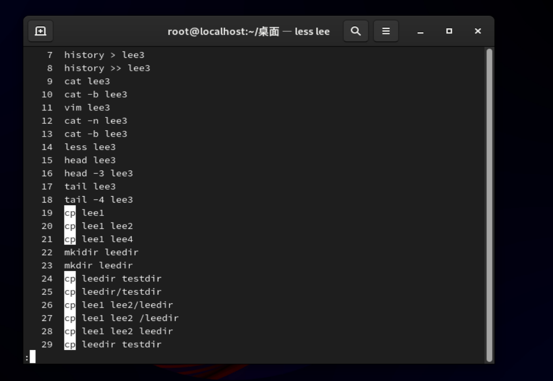Click line number 23

pyautogui.click(x=47, y=265)
